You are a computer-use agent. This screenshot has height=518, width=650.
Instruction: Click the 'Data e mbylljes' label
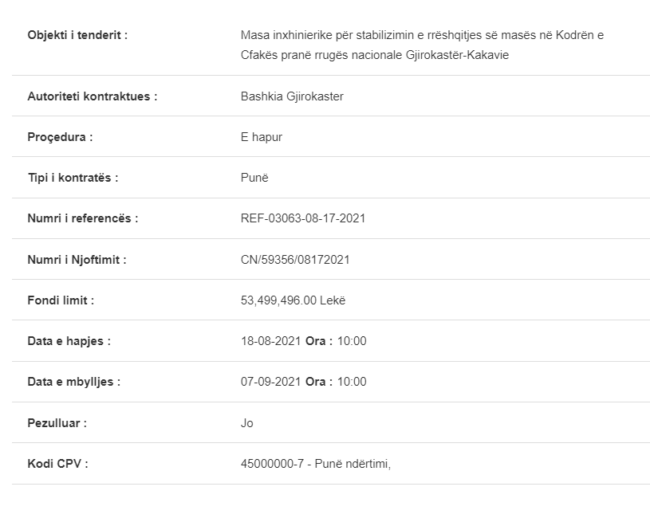click(74, 382)
